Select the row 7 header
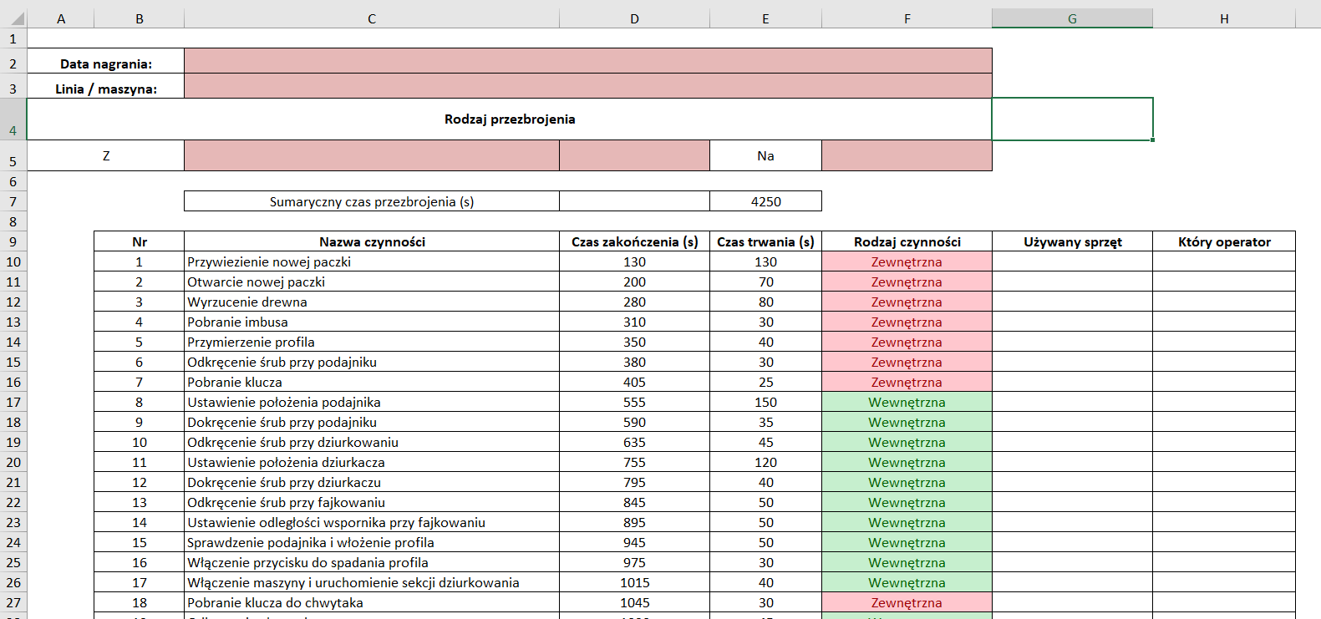 13,201
